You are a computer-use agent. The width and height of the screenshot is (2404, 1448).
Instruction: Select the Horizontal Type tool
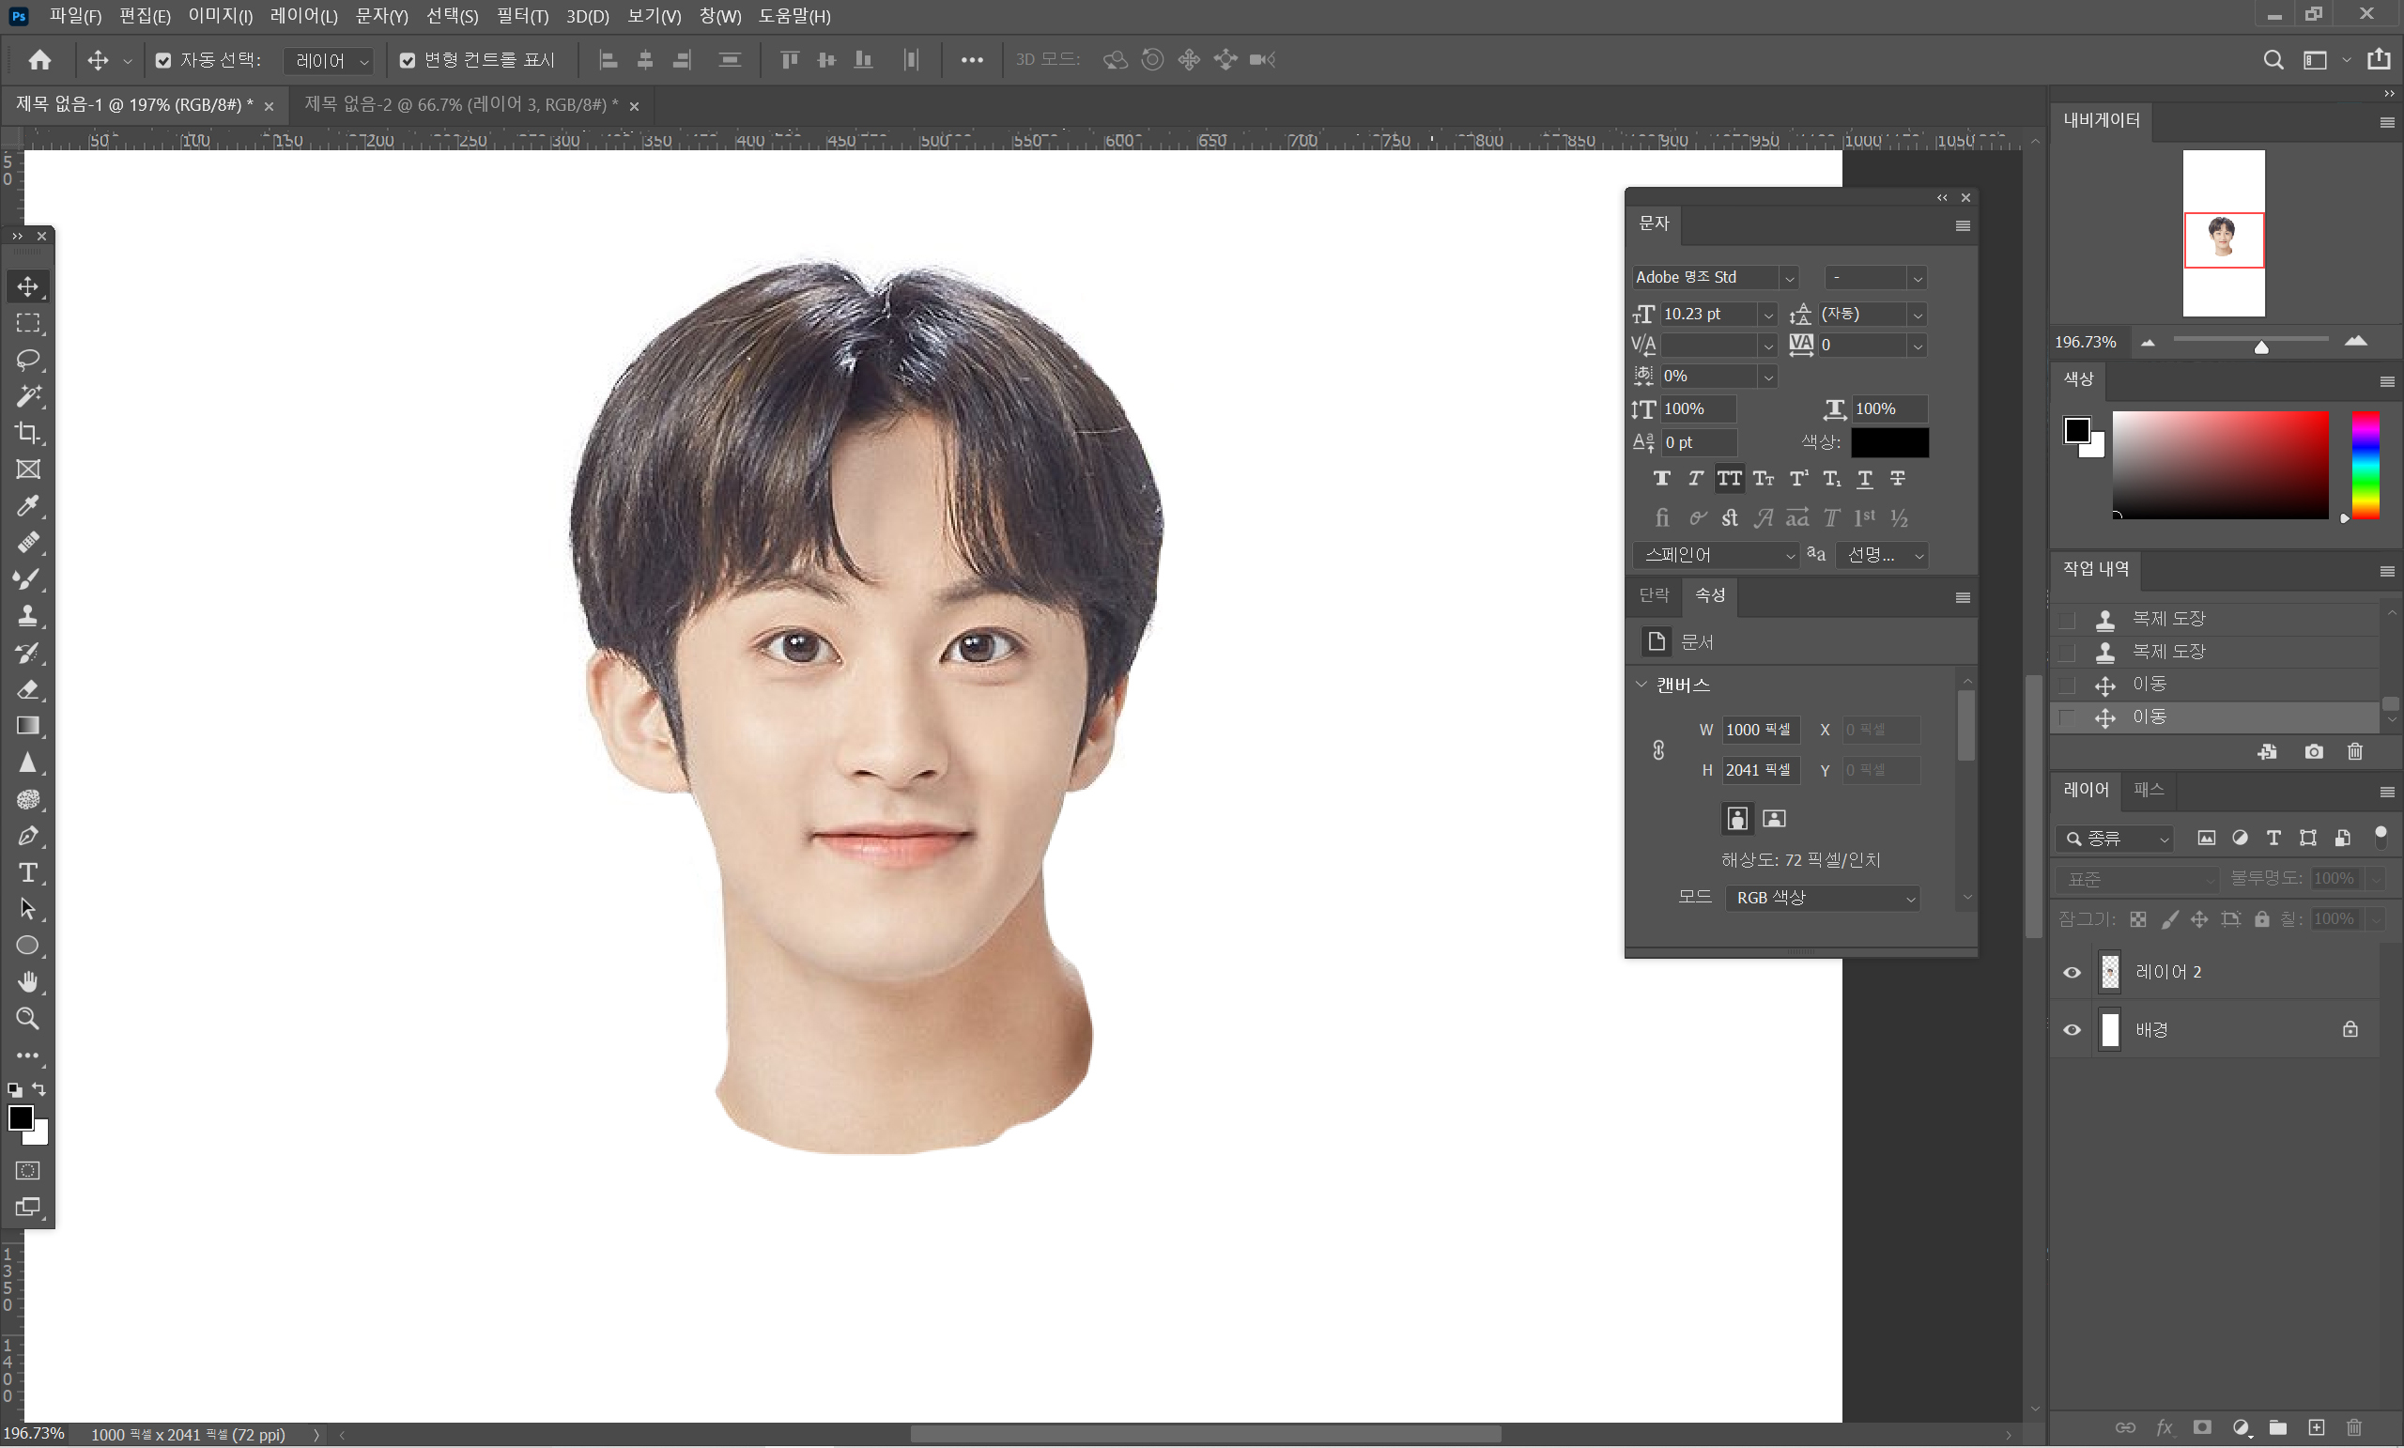27,873
